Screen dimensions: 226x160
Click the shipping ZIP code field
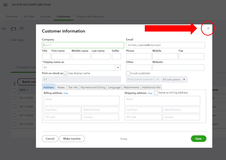[143, 117]
